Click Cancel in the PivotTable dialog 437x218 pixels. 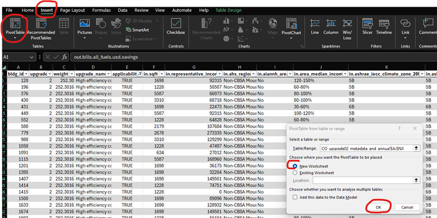407,207
